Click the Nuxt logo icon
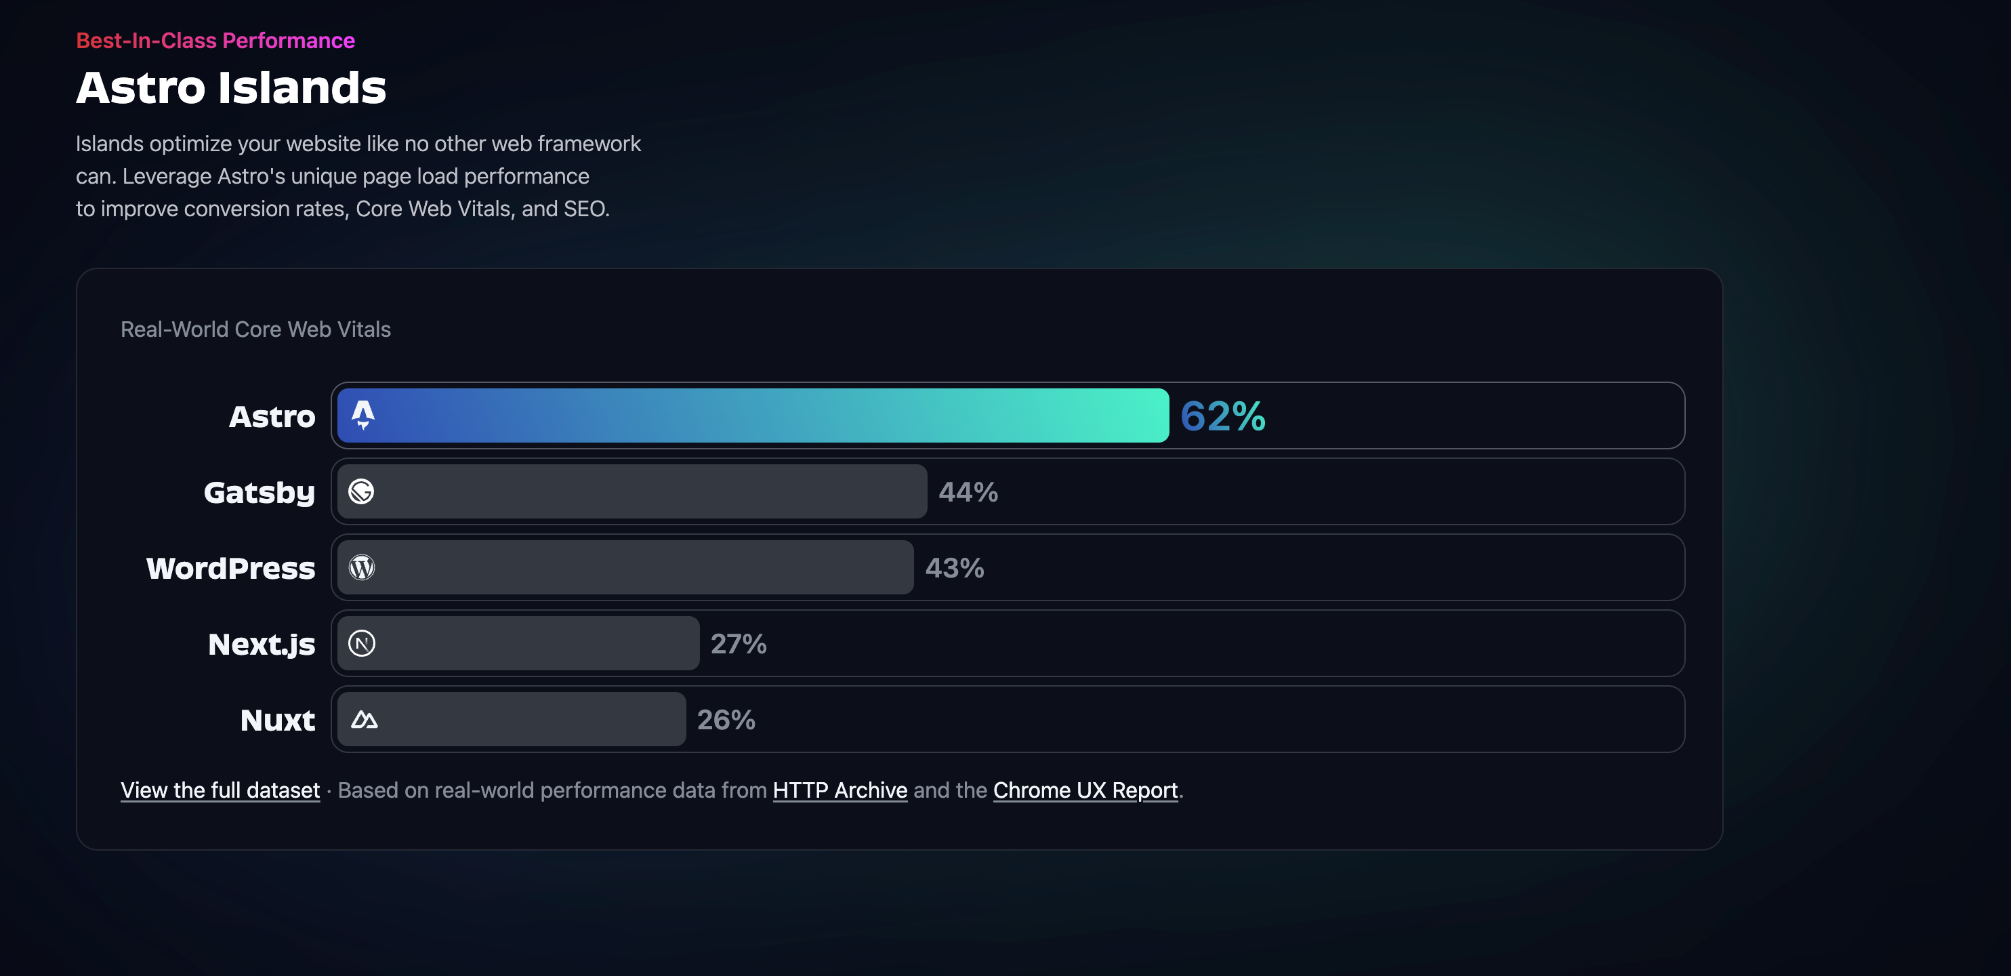This screenshot has height=976, width=2011. (364, 719)
